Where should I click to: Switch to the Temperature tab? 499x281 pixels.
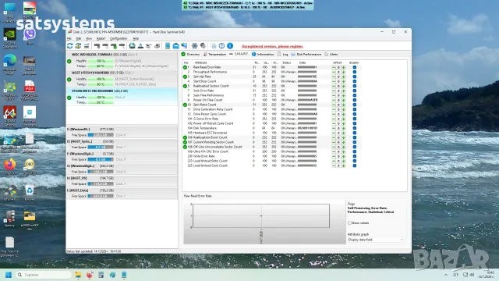[x=215, y=55]
